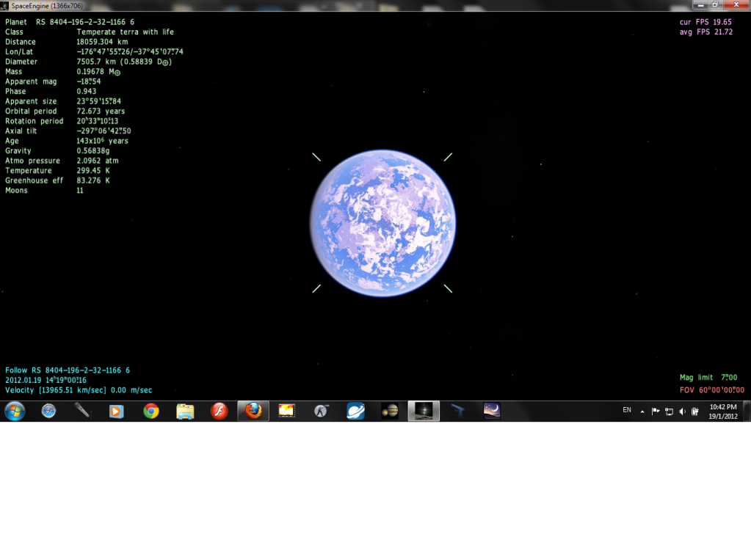Launch Adobe Flash from the taskbar
The height and width of the screenshot is (534, 751).
click(220, 412)
